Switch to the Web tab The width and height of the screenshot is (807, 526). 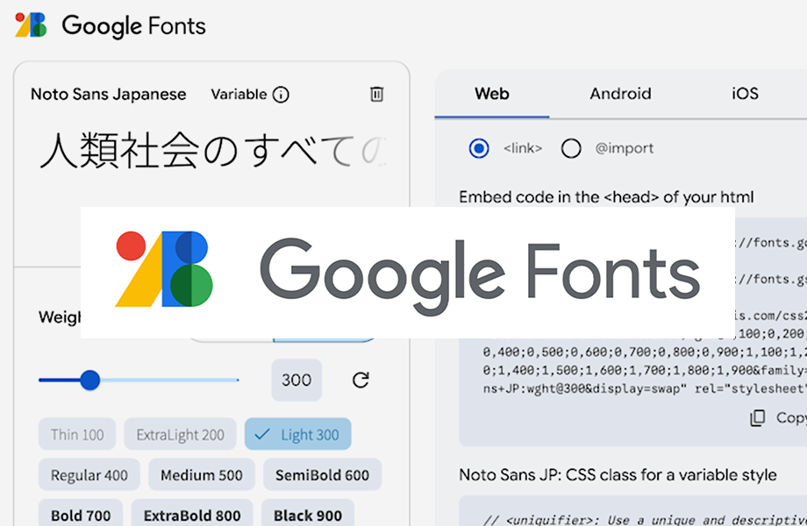[x=492, y=94]
